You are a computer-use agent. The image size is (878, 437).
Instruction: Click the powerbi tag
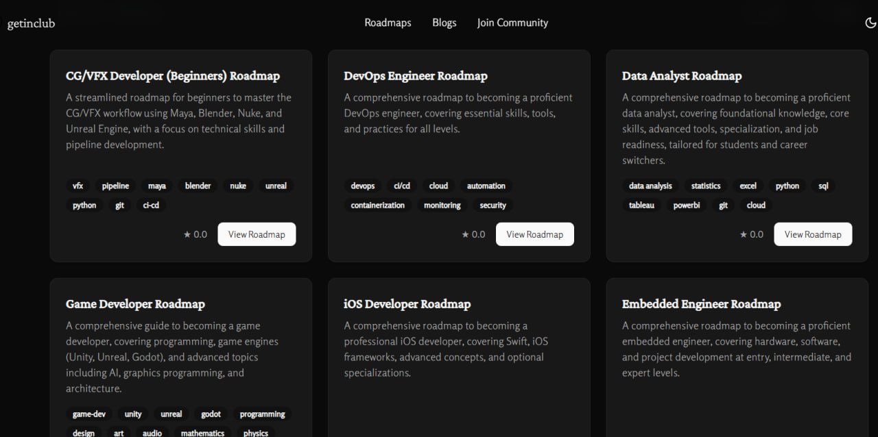687,205
